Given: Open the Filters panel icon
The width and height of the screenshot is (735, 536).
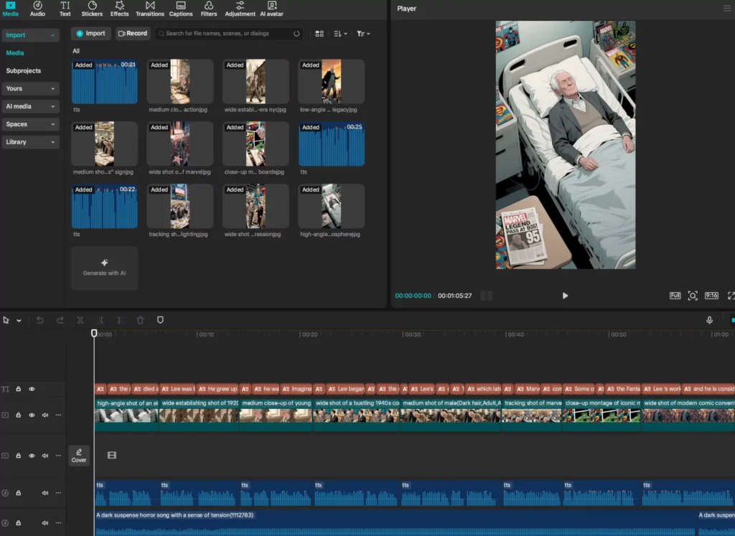Looking at the screenshot, I should (x=209, y=9).
